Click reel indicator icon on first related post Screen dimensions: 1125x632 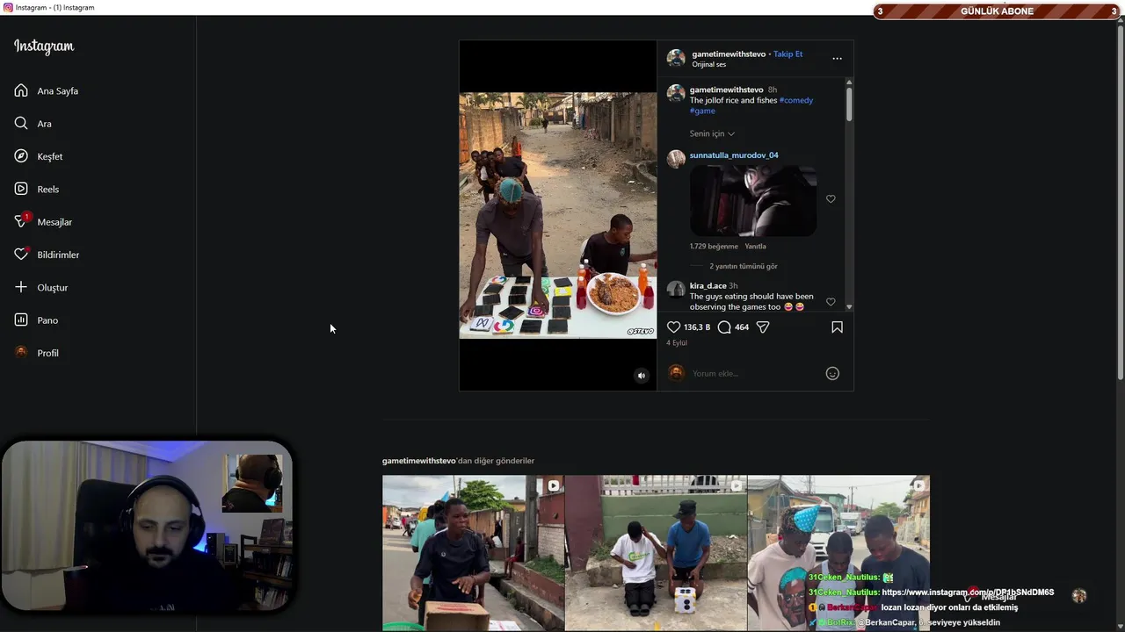554,485
